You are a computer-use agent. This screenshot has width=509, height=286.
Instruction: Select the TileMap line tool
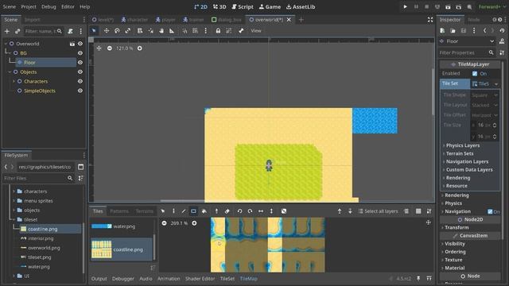[x=184, y=211]
